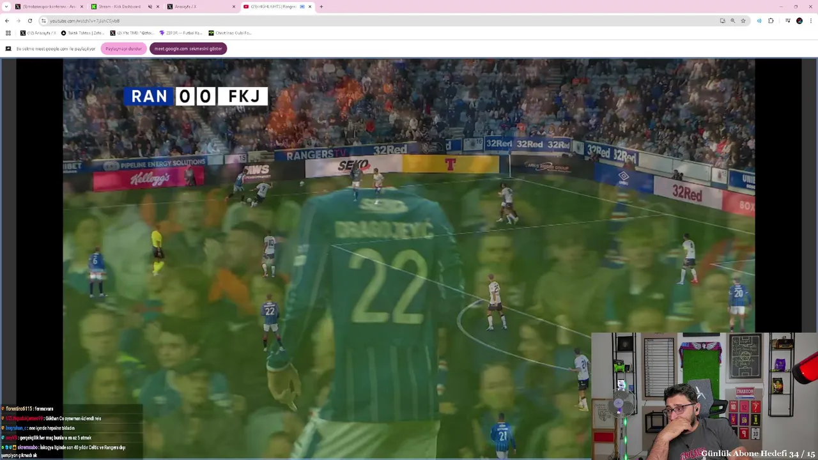Open the bookmarks apps grid icon
Image resolution: width=818 pixels, height=460 pixels.
click(8, 33)
